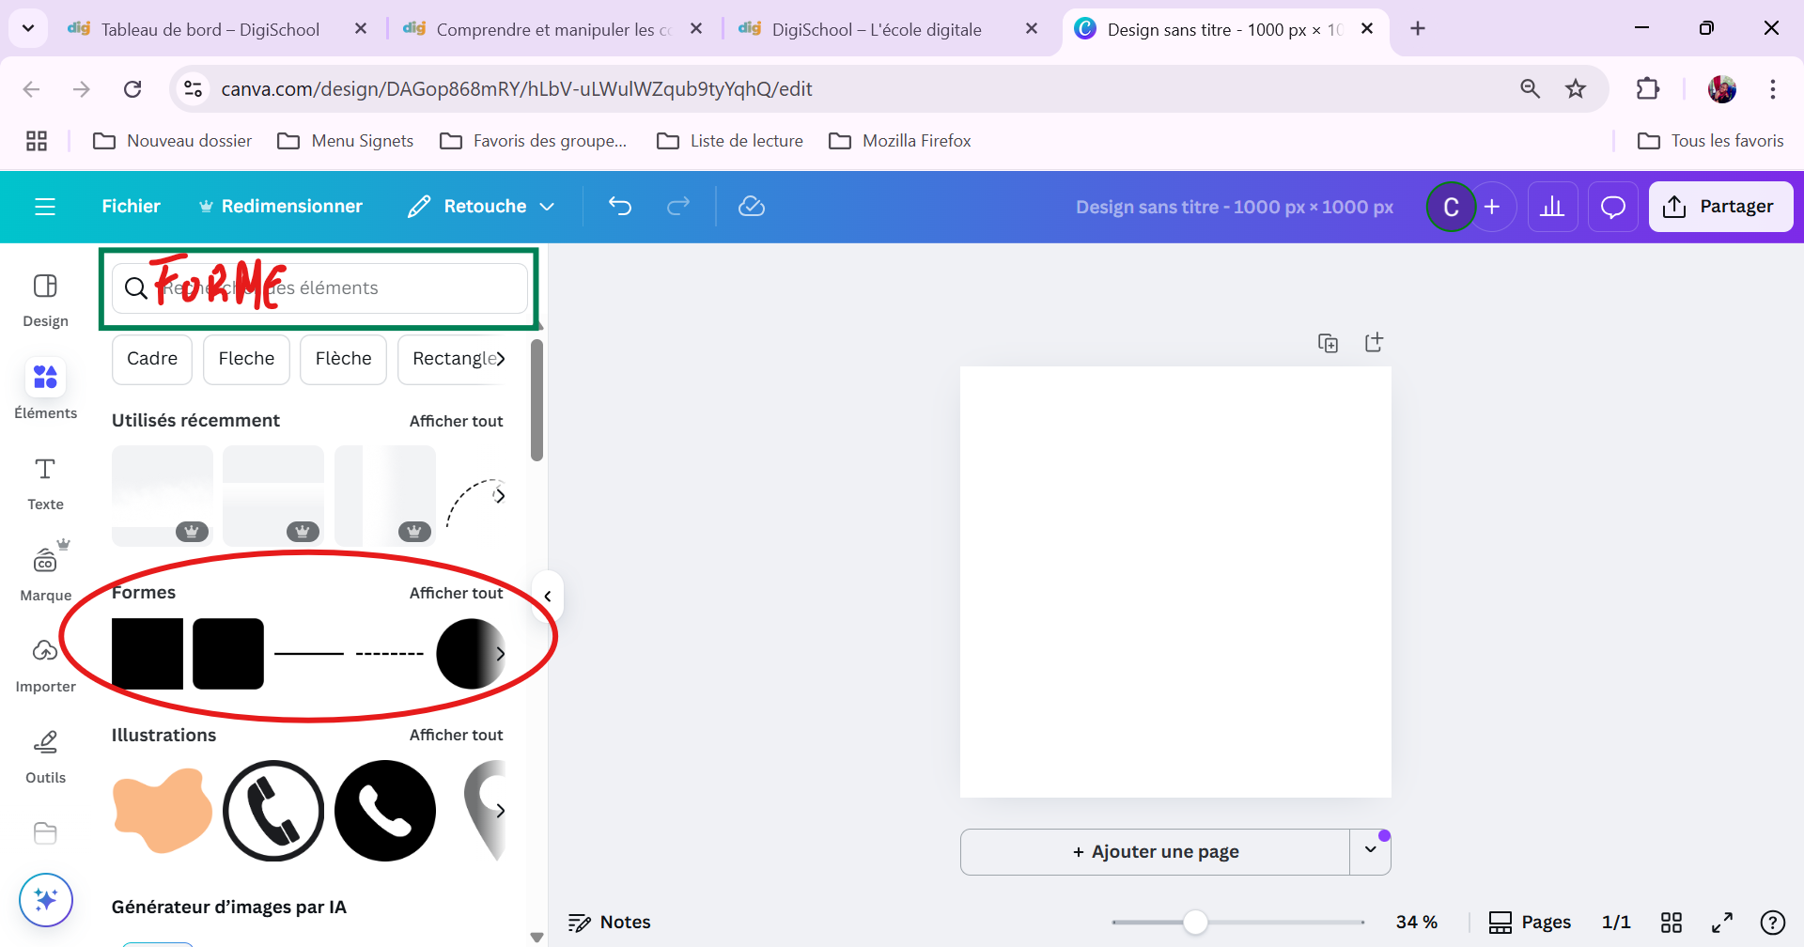Open the Éléments panel in sidebar
The image size is (1804, 947).
click(x=45, y=389)
